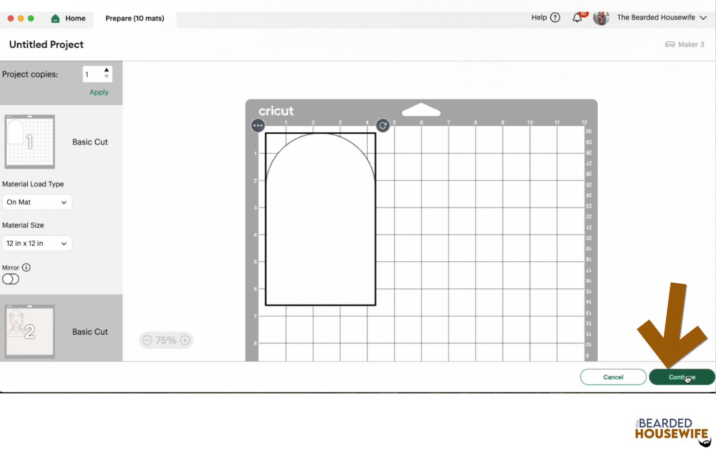716x455 pixels.
Task: Open the notifications bell
Action: coord(577,18)
